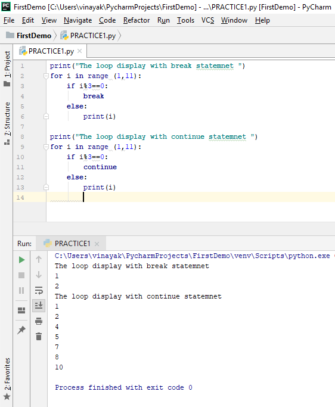
Task: Close the PRACTICE1.py editor tab
Action: tap(80, 51)
